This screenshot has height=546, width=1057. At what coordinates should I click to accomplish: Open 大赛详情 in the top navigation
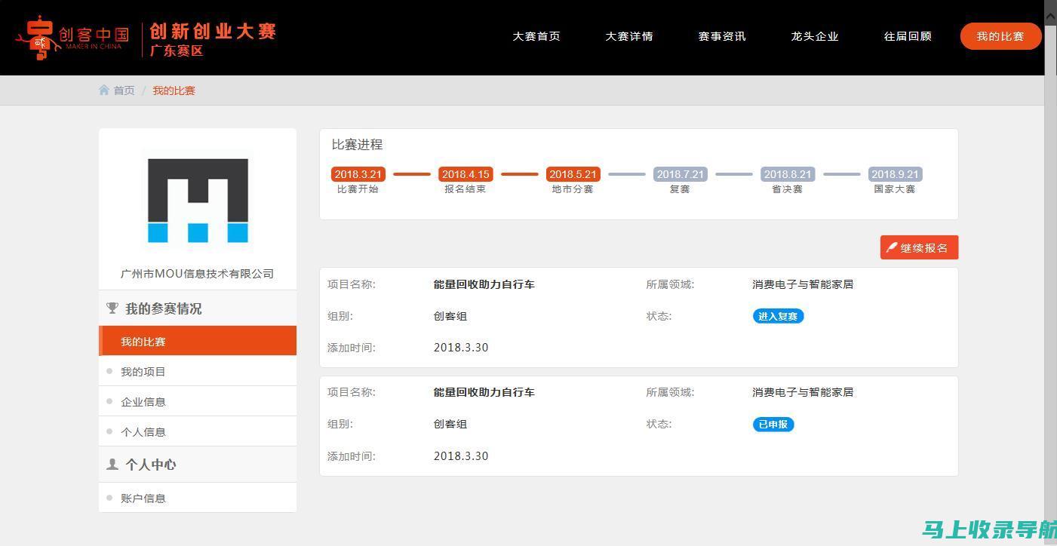pos(629,36)
